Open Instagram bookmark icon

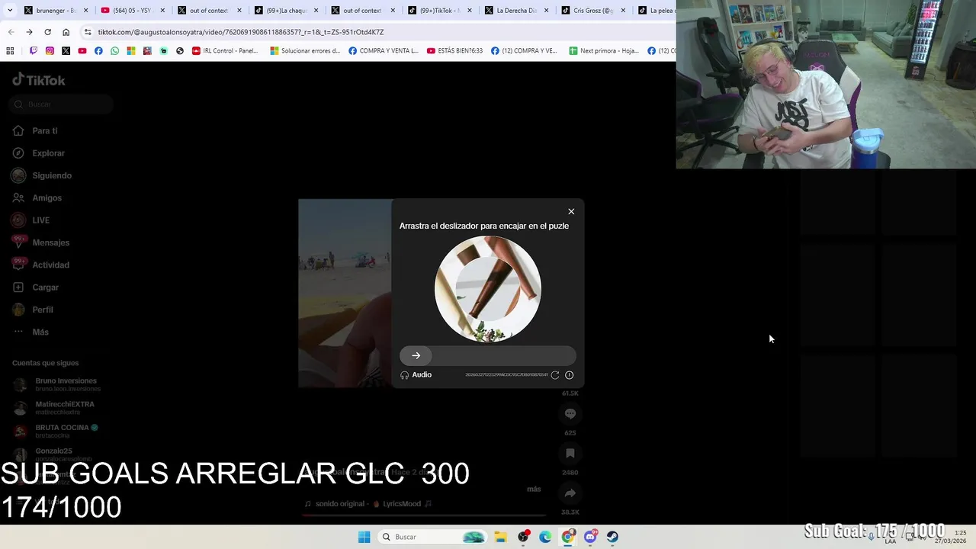pyautogui.click(x=50, y=51)
